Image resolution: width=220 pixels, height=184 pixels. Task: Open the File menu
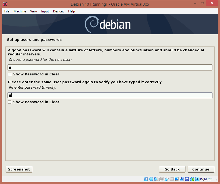(7, 11)
